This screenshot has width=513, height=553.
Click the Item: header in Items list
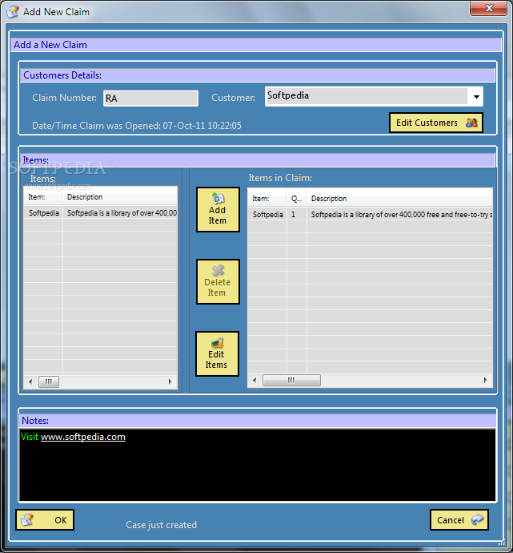[43, 197]
